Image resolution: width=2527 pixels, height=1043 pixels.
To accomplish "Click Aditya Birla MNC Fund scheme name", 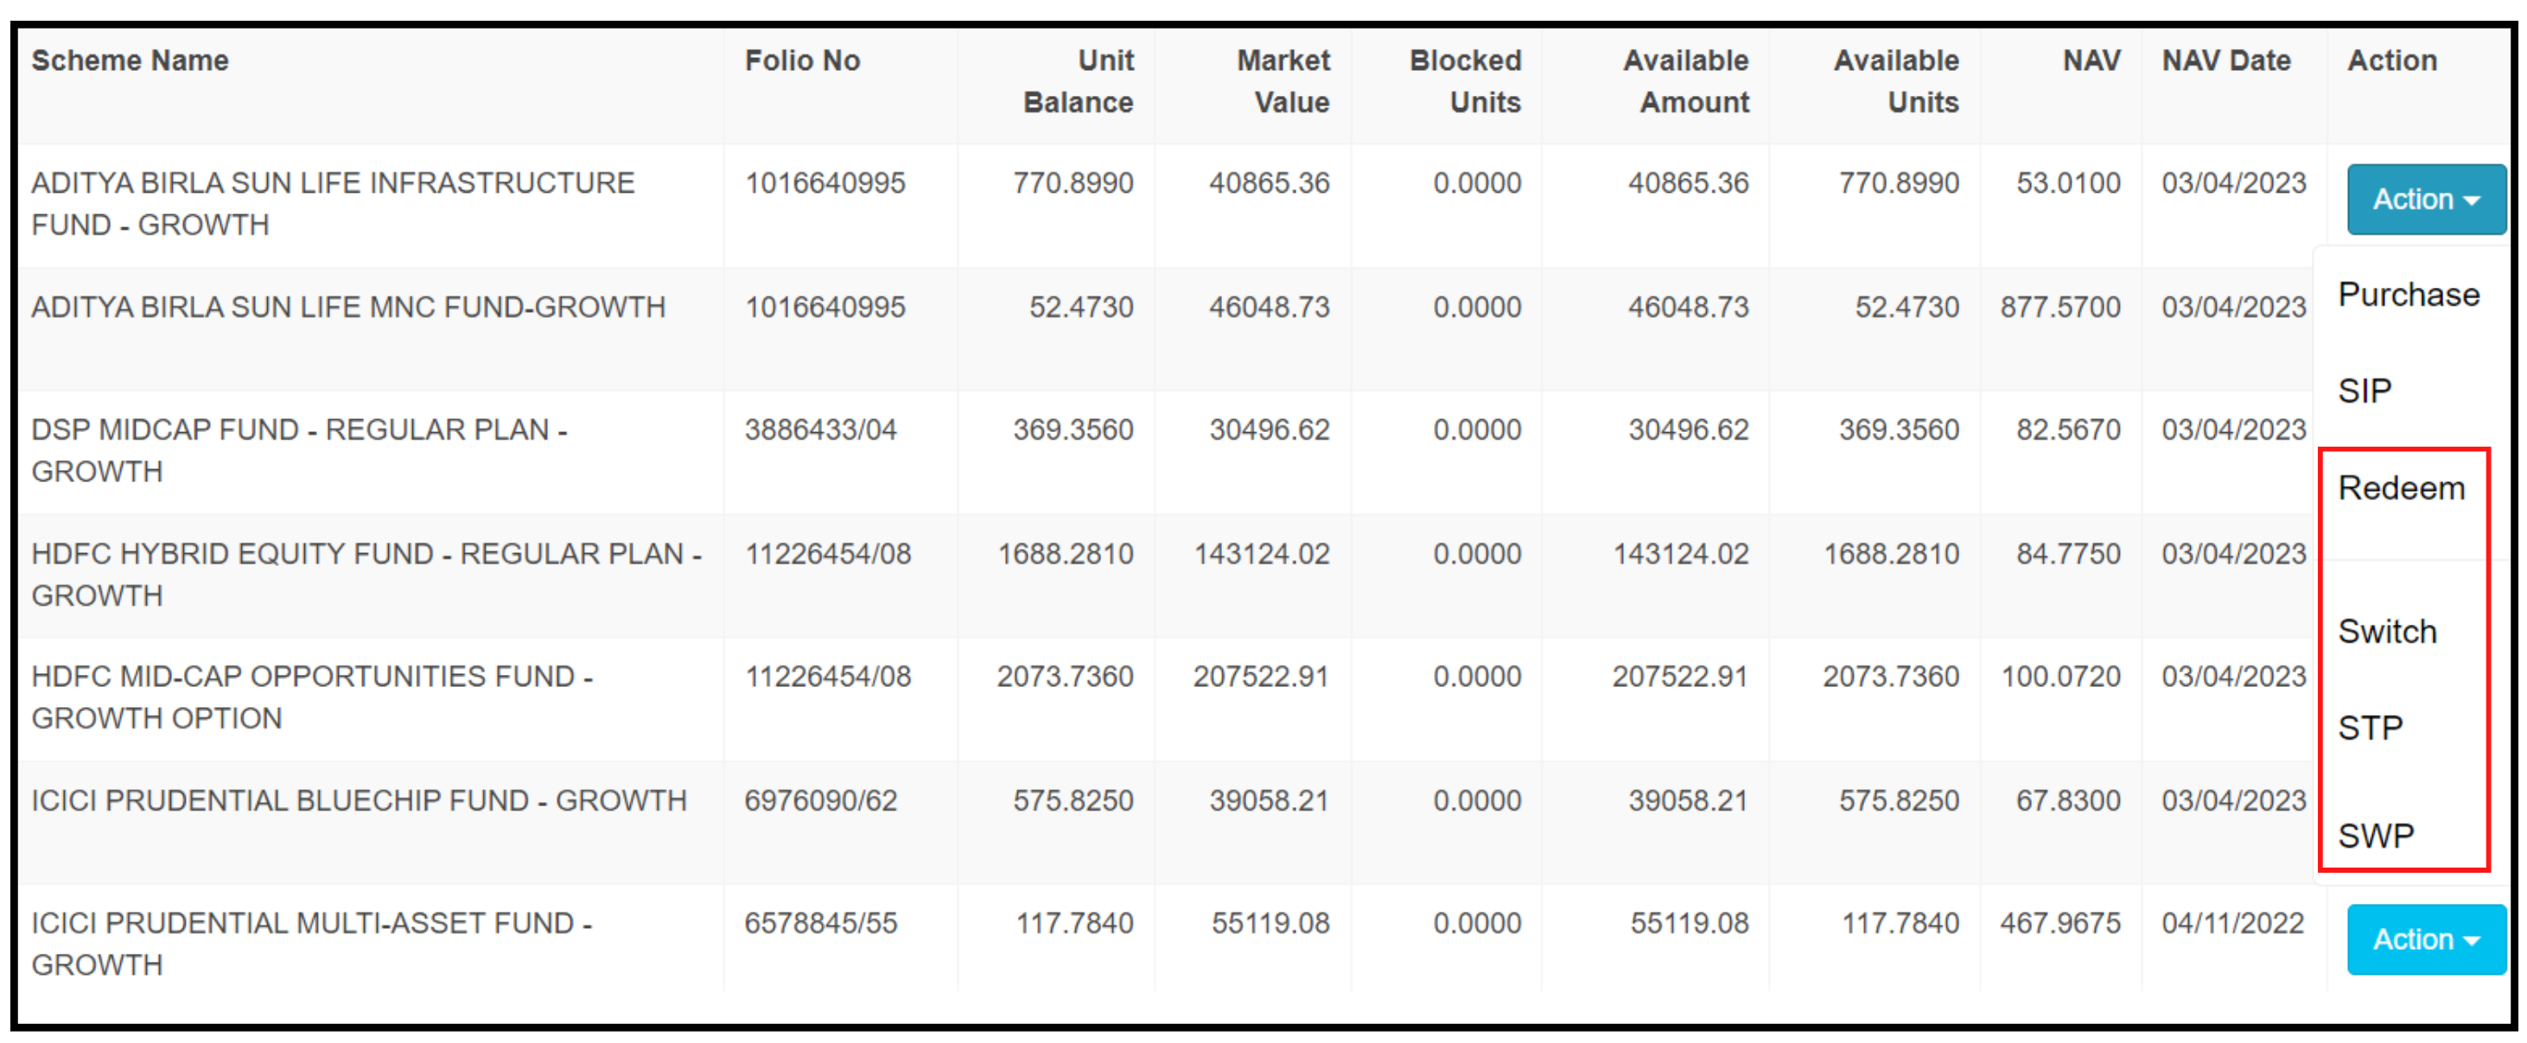I will pyautogui.click(x=347, y=307).
